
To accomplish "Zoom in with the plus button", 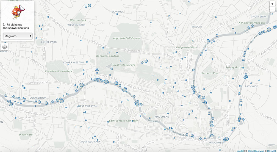I will click(272, 4).
